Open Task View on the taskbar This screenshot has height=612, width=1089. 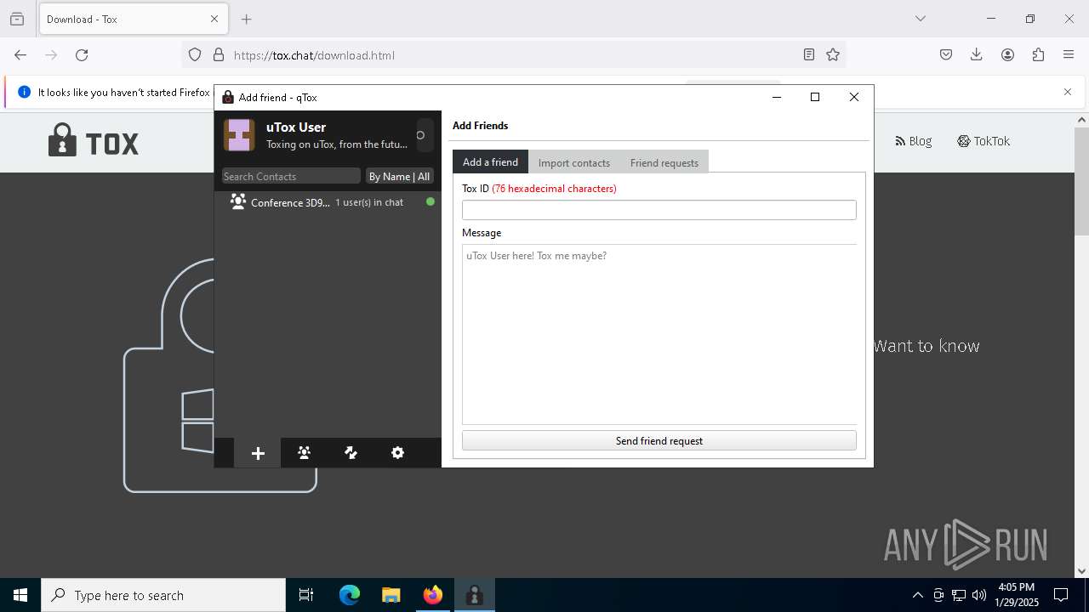pos(306,595)
